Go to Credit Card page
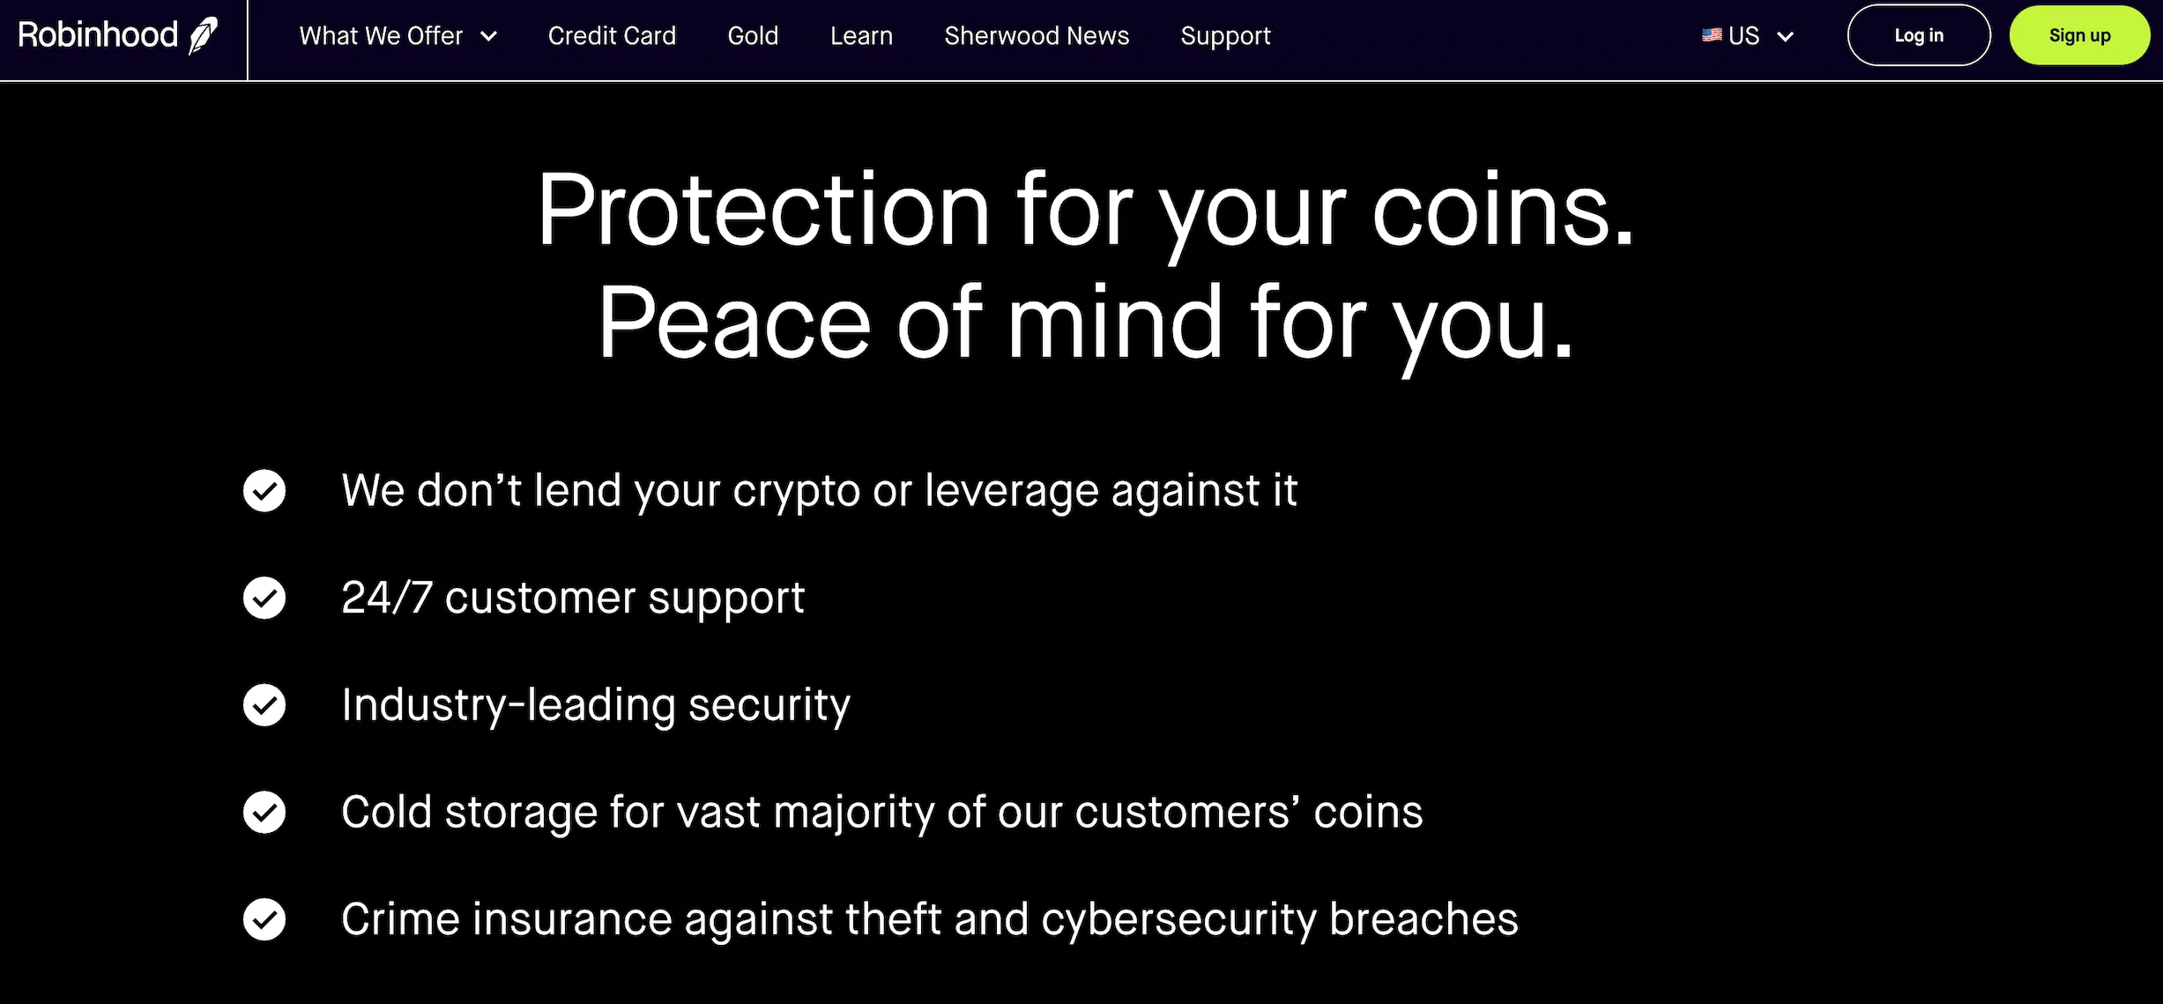This screenshot has width=2163, height=1004. point(612,36)
